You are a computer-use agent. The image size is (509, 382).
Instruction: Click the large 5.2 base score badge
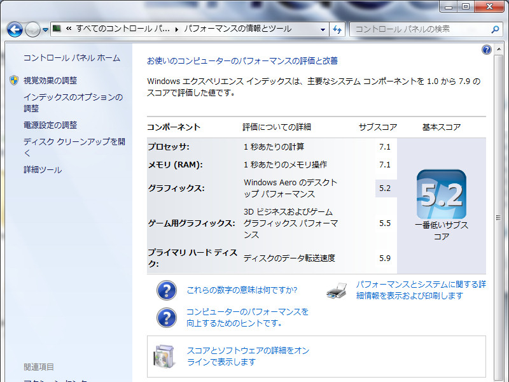tap(442, 194)
